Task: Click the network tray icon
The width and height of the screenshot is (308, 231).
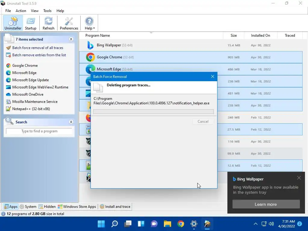Action: [x=264, y=224]
